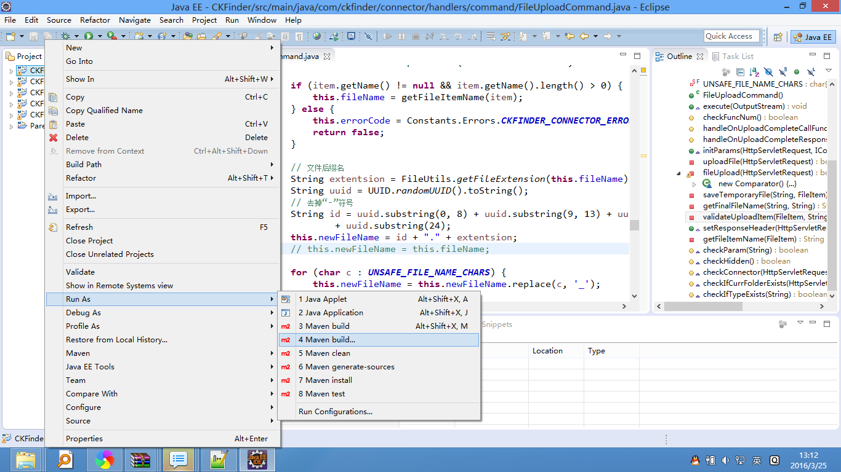This screenshot has height=472, width=841.
Task: Click the Quick Access search field
Action: pos(731,36)
